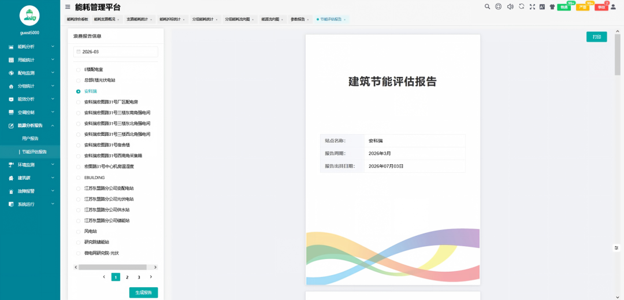Go to page 2 of site list

pyautogui.click(x=127, y=277)
